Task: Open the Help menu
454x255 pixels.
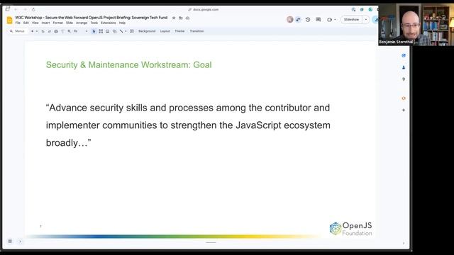Action: coord(122,23)
